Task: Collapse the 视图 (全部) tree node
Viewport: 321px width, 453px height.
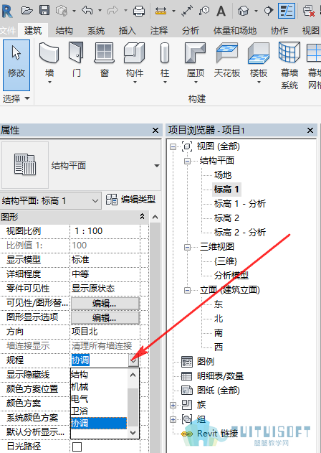Action: [173, 146]
